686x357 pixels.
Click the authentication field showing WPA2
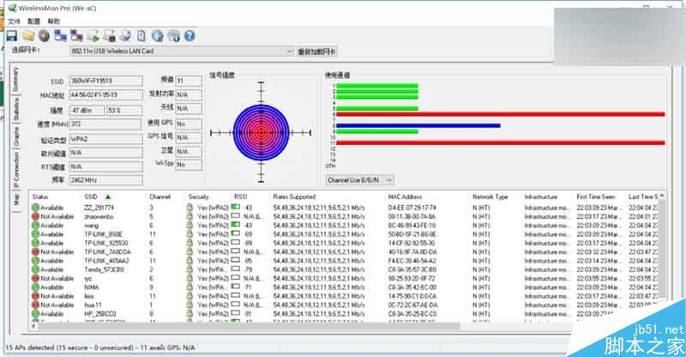(105, 139)
